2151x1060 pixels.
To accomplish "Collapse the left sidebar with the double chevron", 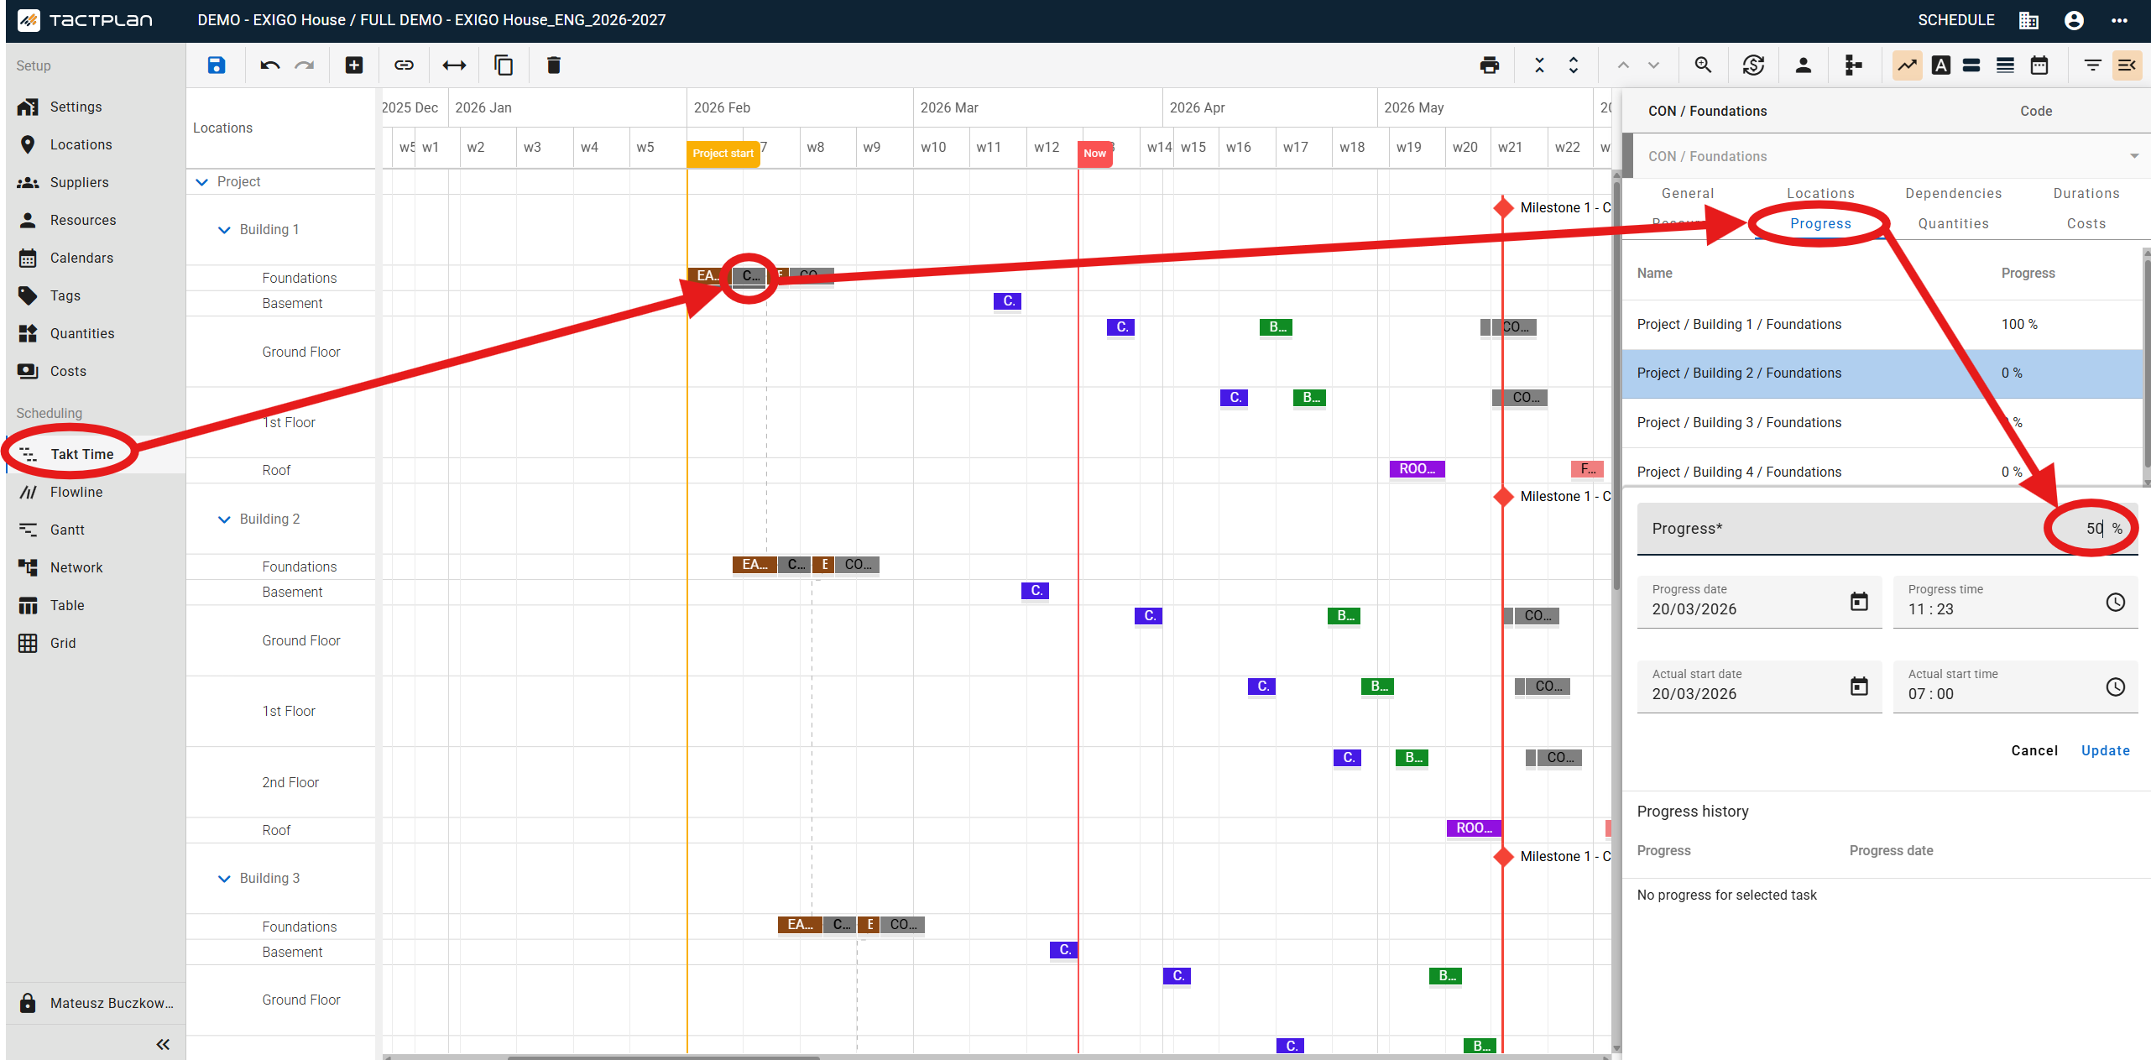I will [163, 1044].
